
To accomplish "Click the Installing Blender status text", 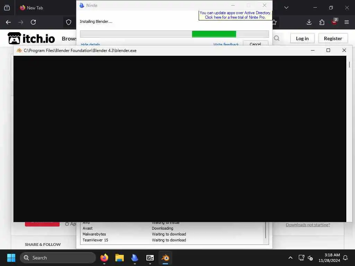I will (96, 21).
